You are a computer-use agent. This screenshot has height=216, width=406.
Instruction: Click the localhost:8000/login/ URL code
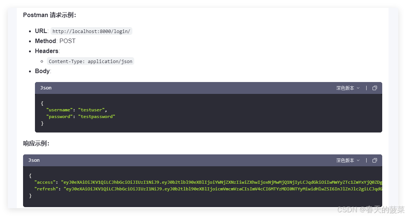point(91,31)
